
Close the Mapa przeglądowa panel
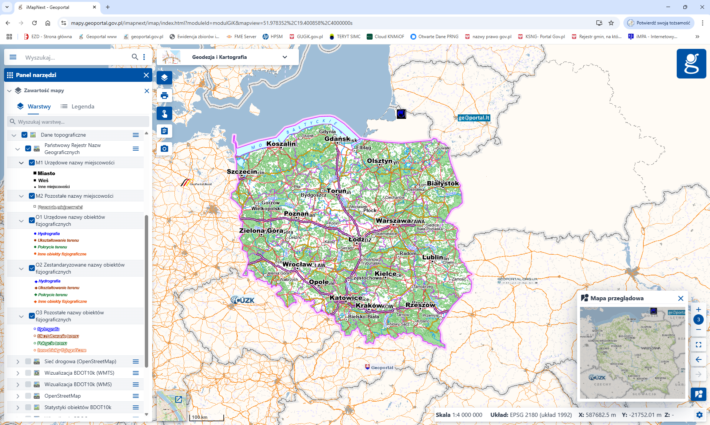680,298
